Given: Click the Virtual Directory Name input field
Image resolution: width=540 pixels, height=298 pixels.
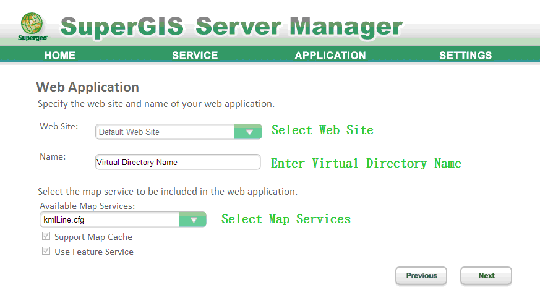Looking at the screenshot, I should (x=178, y=162).
